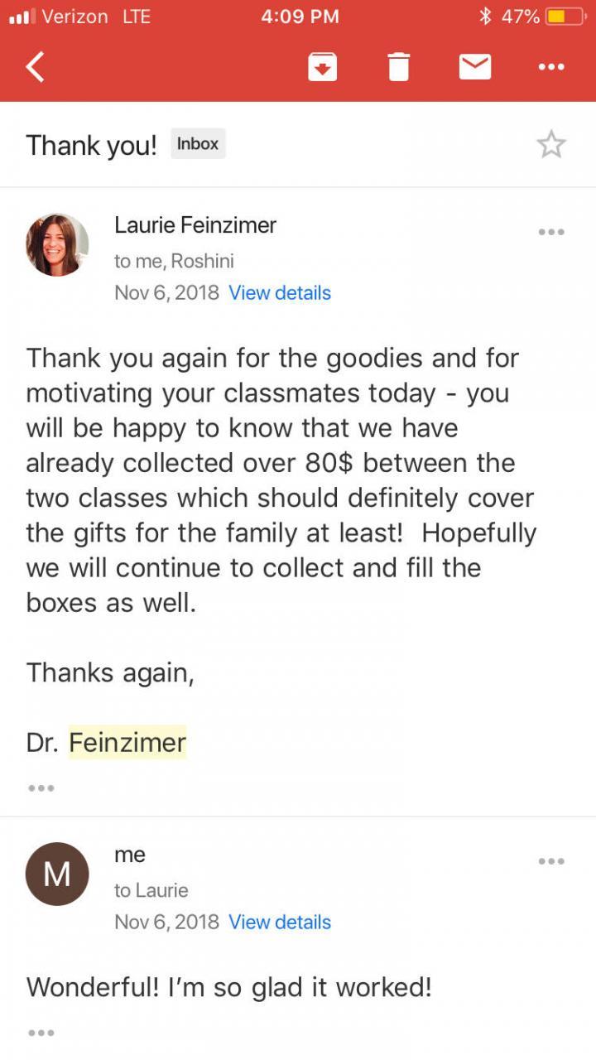Archive this email conversation

pyautogui.click(x=323, y=66)
